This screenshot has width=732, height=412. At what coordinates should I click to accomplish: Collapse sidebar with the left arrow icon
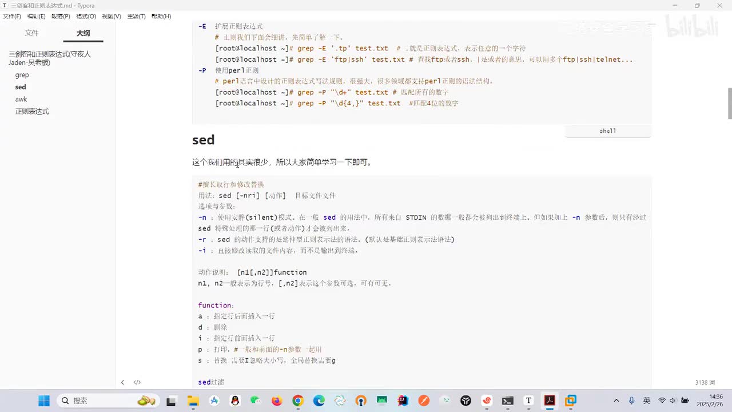[122, 382]
